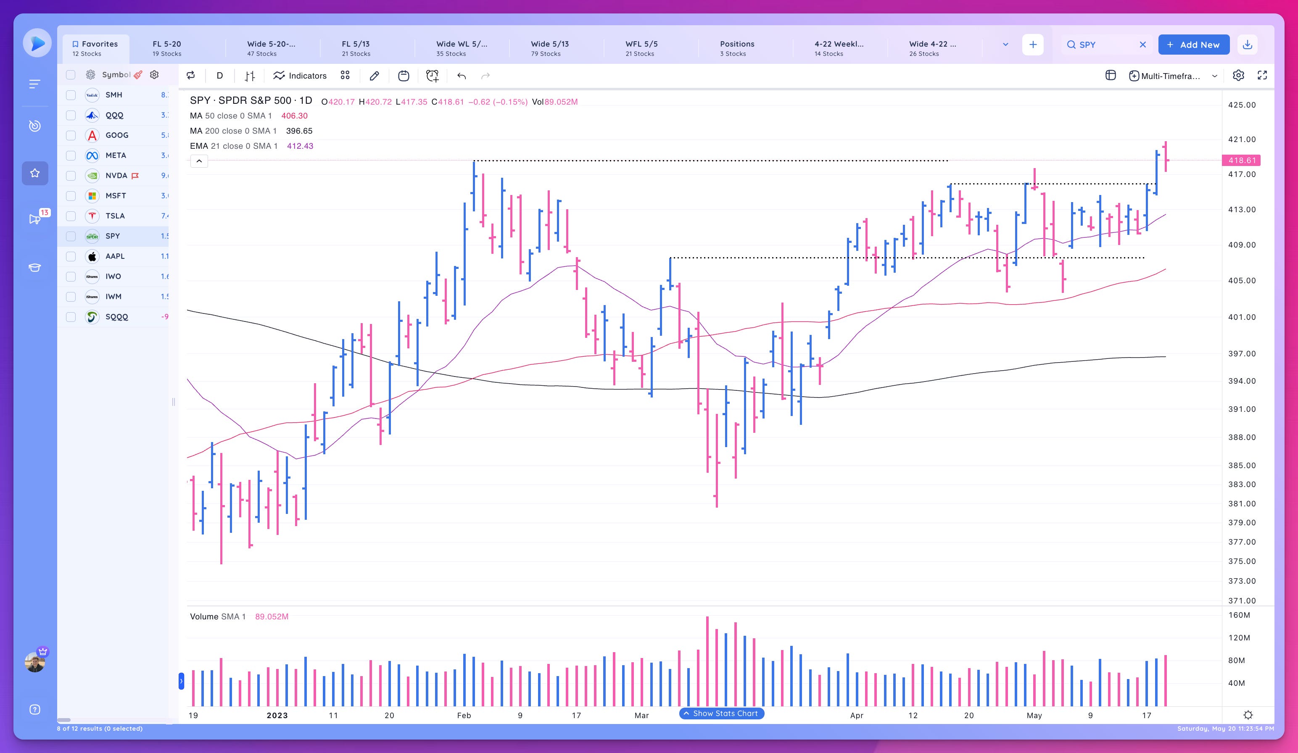Image resolution: width=1298 pixels, height=753 pixels.
Task: Open the user profile avatar
Action: (x=35, y=662)
